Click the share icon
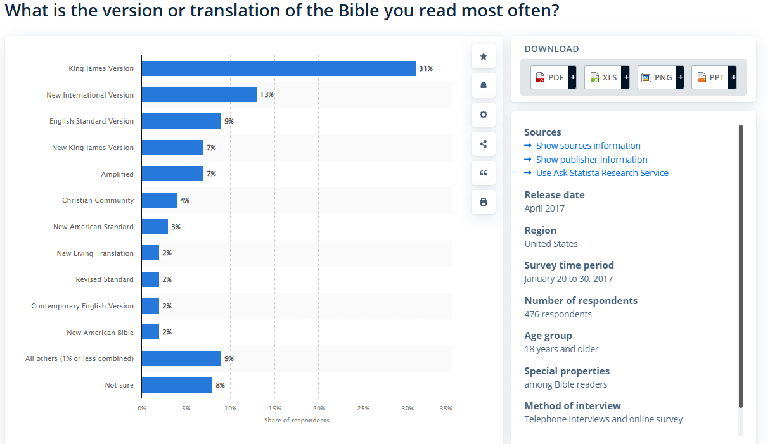Image resolution: width=770 pixels, height=444 pixels. [484, 144]
